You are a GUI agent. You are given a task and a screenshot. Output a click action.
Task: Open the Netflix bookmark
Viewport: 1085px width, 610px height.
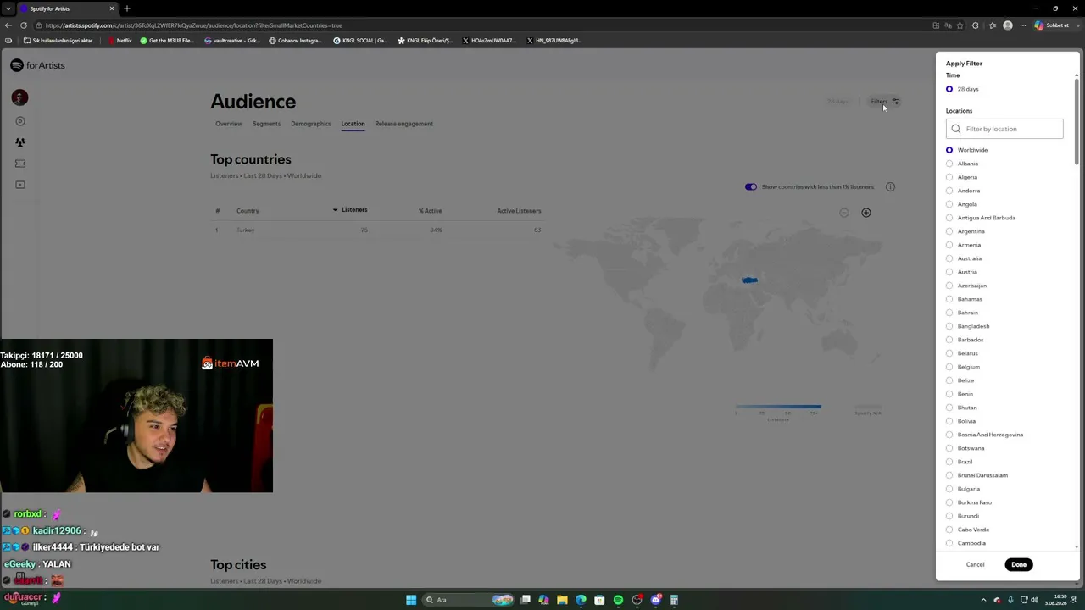click(x=120, y=41)
